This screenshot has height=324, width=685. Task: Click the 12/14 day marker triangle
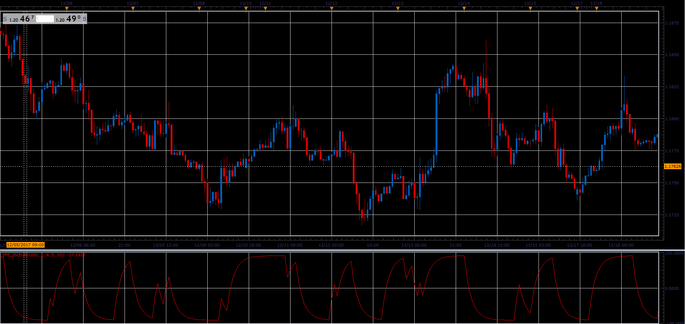tap(464, 9)
